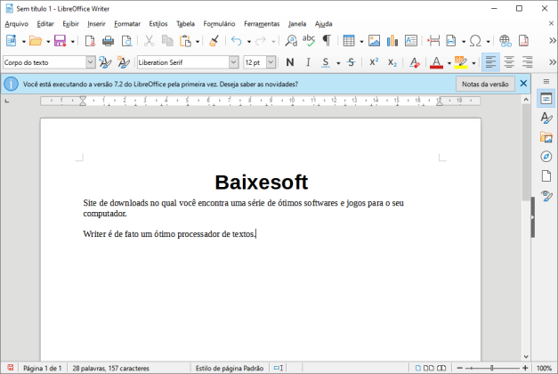This screenshot has height=374, width=558.
Task: Toggle the print preview icon
Action: (126, 41)
